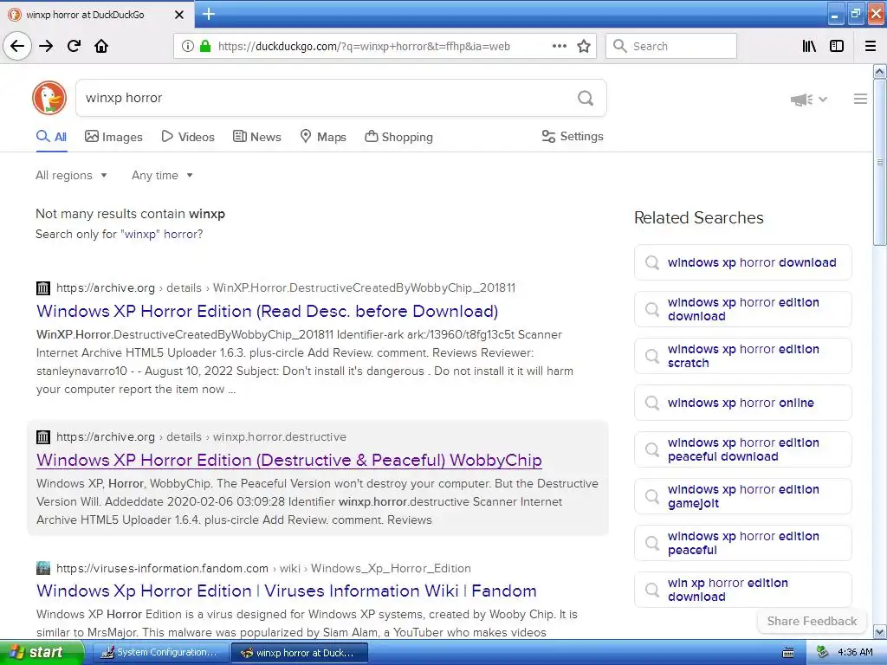Open page actions three-dot menu

point(559,47)
